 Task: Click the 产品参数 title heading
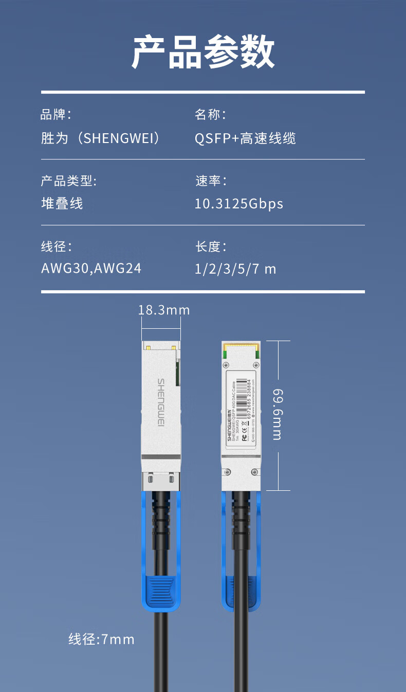pos(203,53)
